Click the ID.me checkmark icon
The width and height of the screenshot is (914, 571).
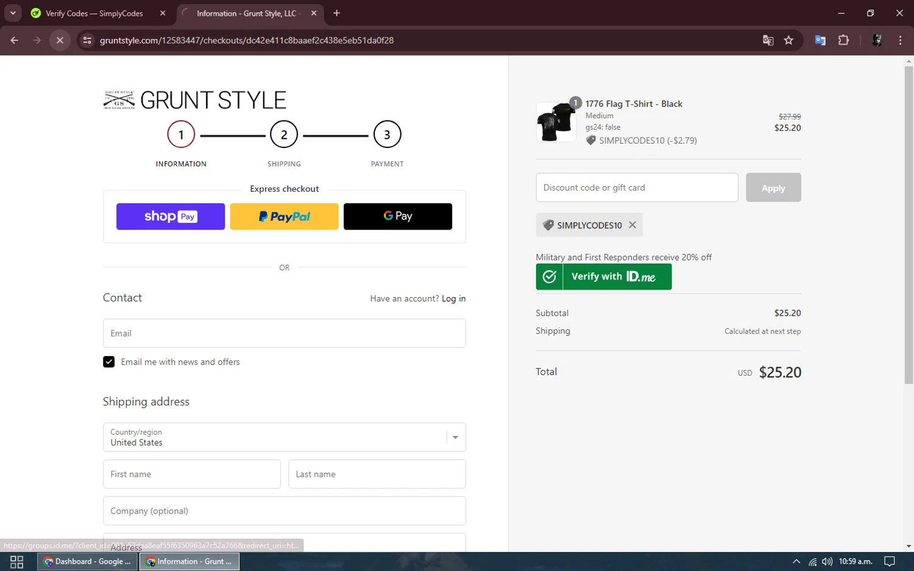(x=550, y=276)
